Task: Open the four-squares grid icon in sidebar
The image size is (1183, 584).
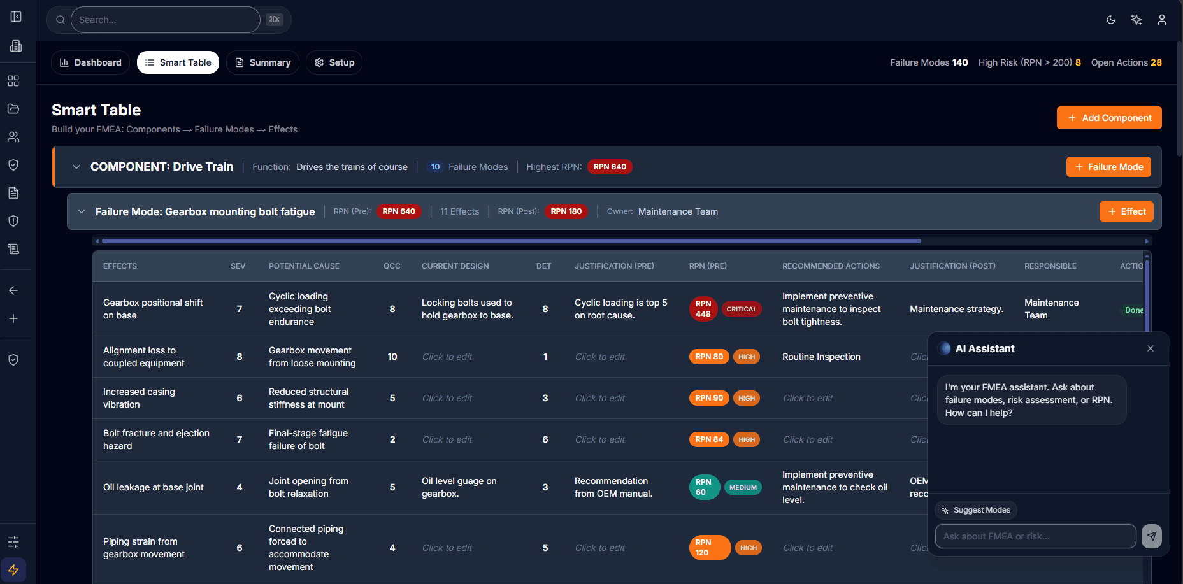Action: [13, 81]
